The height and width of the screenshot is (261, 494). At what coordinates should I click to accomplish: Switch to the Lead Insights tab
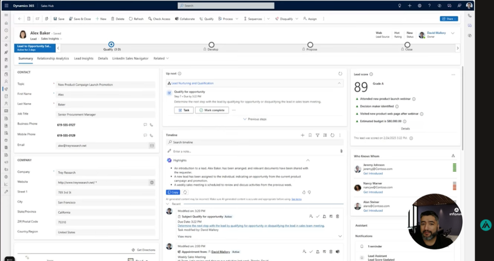pos(83,58)
